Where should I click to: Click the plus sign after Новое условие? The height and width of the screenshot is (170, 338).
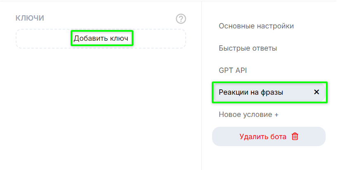point(276,114)
